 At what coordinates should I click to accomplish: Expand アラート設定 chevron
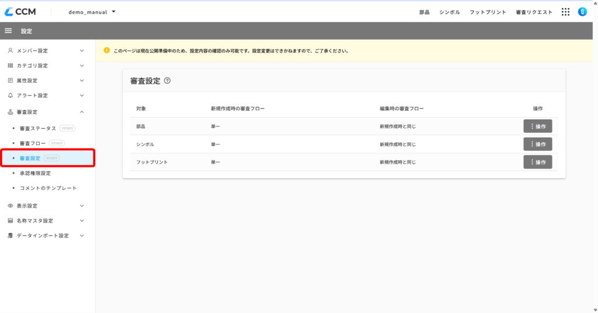point(82,96)
